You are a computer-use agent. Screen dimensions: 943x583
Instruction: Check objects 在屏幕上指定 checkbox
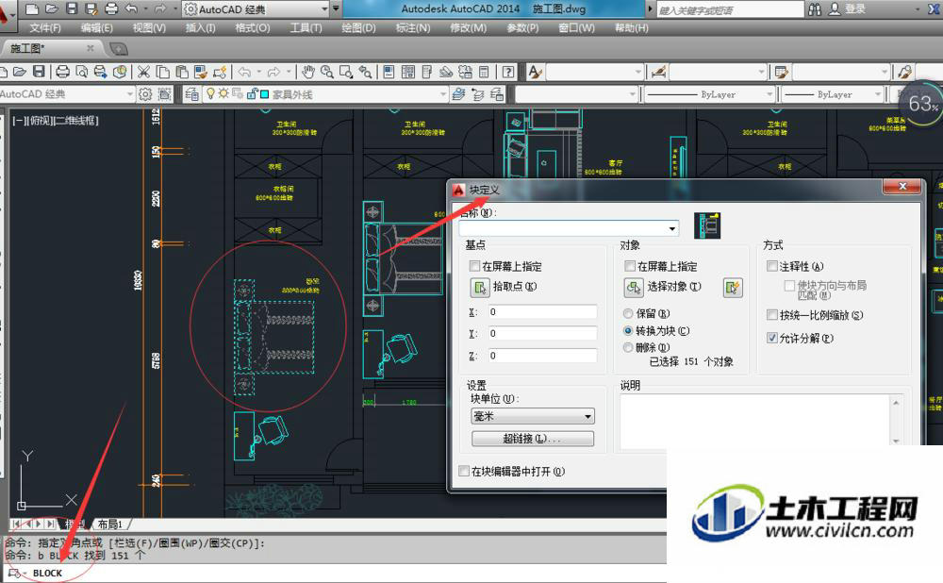[630, 266]
